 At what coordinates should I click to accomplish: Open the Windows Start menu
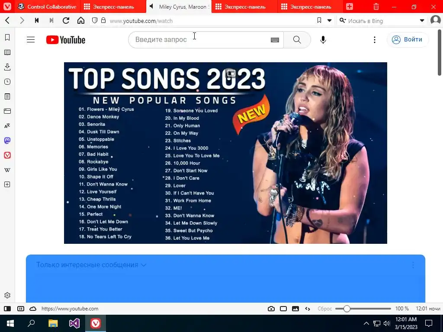tap(10, 323)
